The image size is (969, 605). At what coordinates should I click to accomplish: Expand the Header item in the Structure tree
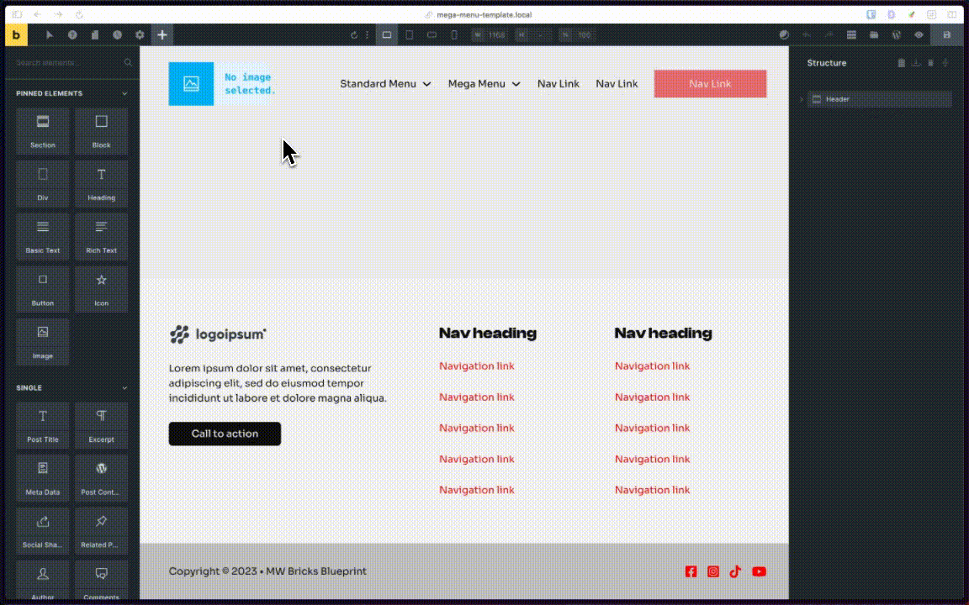tap(802, 99)
